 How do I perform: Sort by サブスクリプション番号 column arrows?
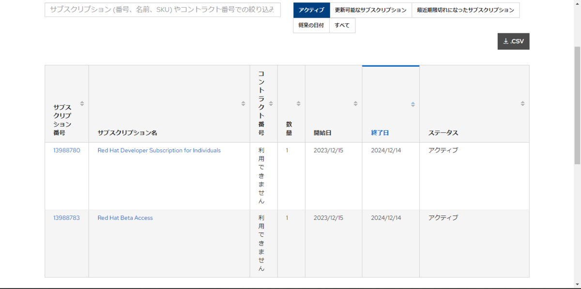point(82,103)
